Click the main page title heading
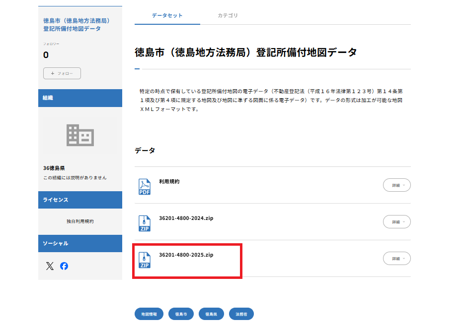This screenshot has width=462, height=322. (x=246, y=53)
